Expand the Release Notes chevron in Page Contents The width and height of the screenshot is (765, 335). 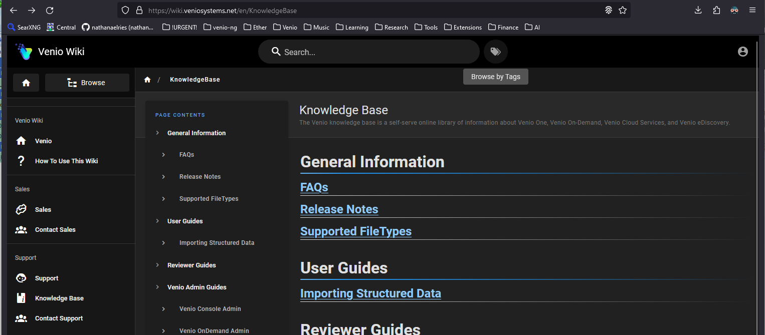click(163, 177)
